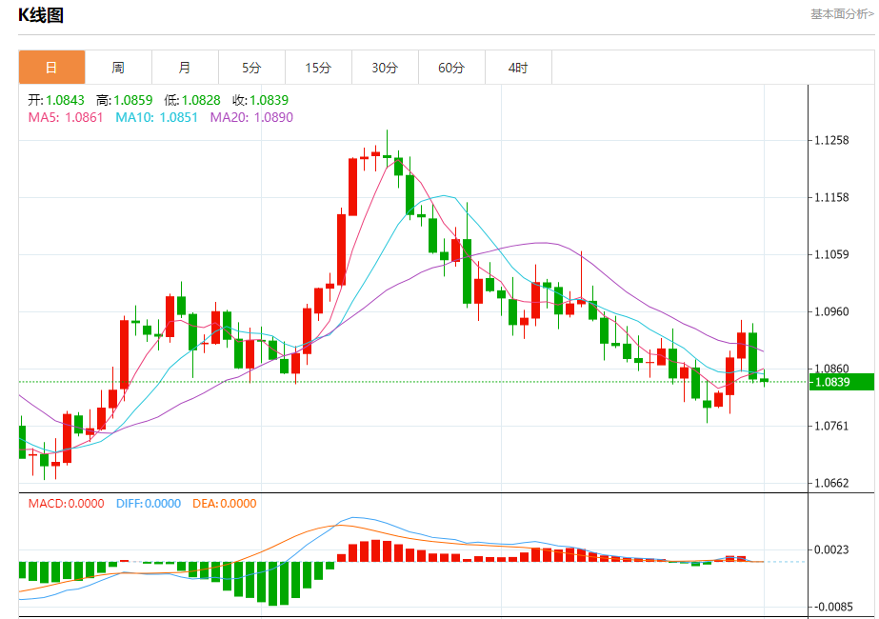
Task: Select the 60分 timeframe tab
Action: (451, 68)
